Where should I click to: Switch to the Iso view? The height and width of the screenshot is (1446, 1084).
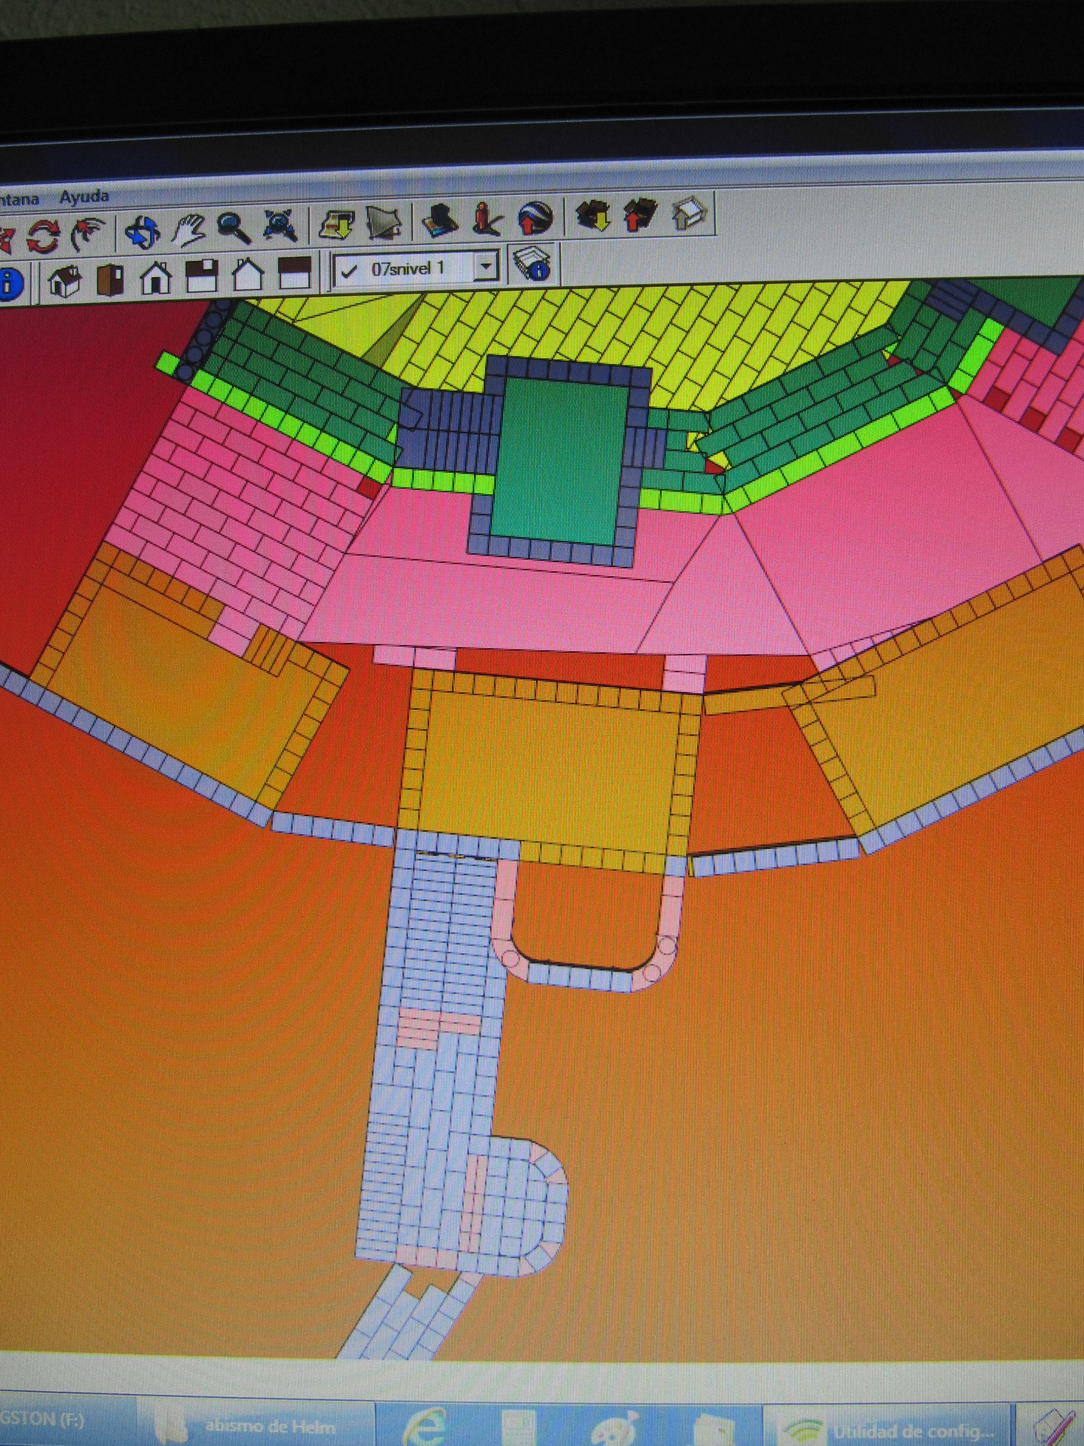[66, 280]
